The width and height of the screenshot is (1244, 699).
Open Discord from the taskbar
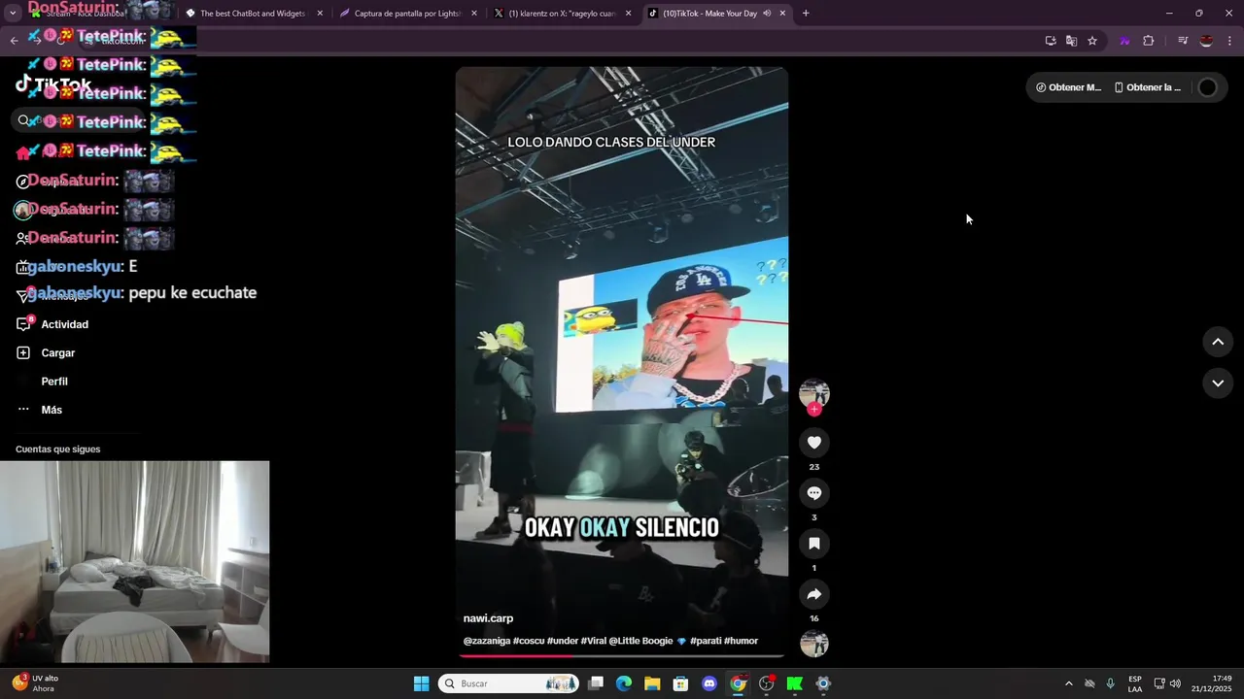pos(709,683)
